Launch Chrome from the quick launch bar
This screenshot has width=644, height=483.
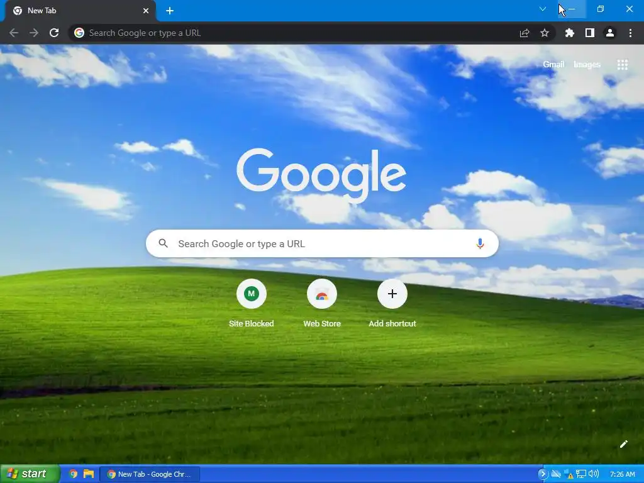pos(73,474)
